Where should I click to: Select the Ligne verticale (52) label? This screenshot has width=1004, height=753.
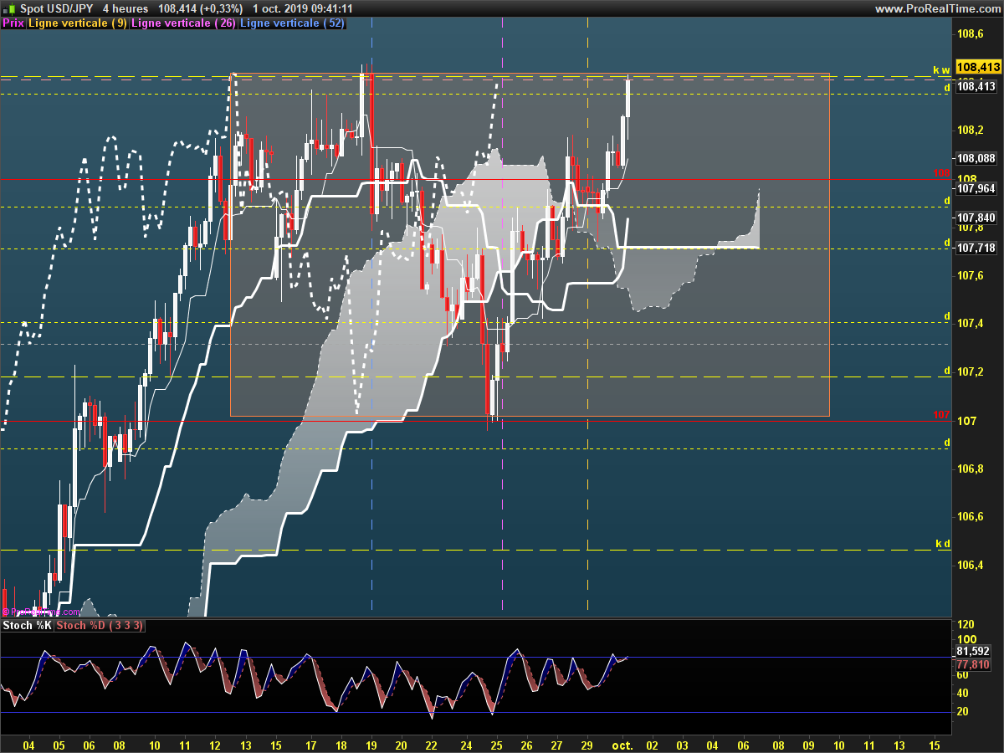coord(291,23)
